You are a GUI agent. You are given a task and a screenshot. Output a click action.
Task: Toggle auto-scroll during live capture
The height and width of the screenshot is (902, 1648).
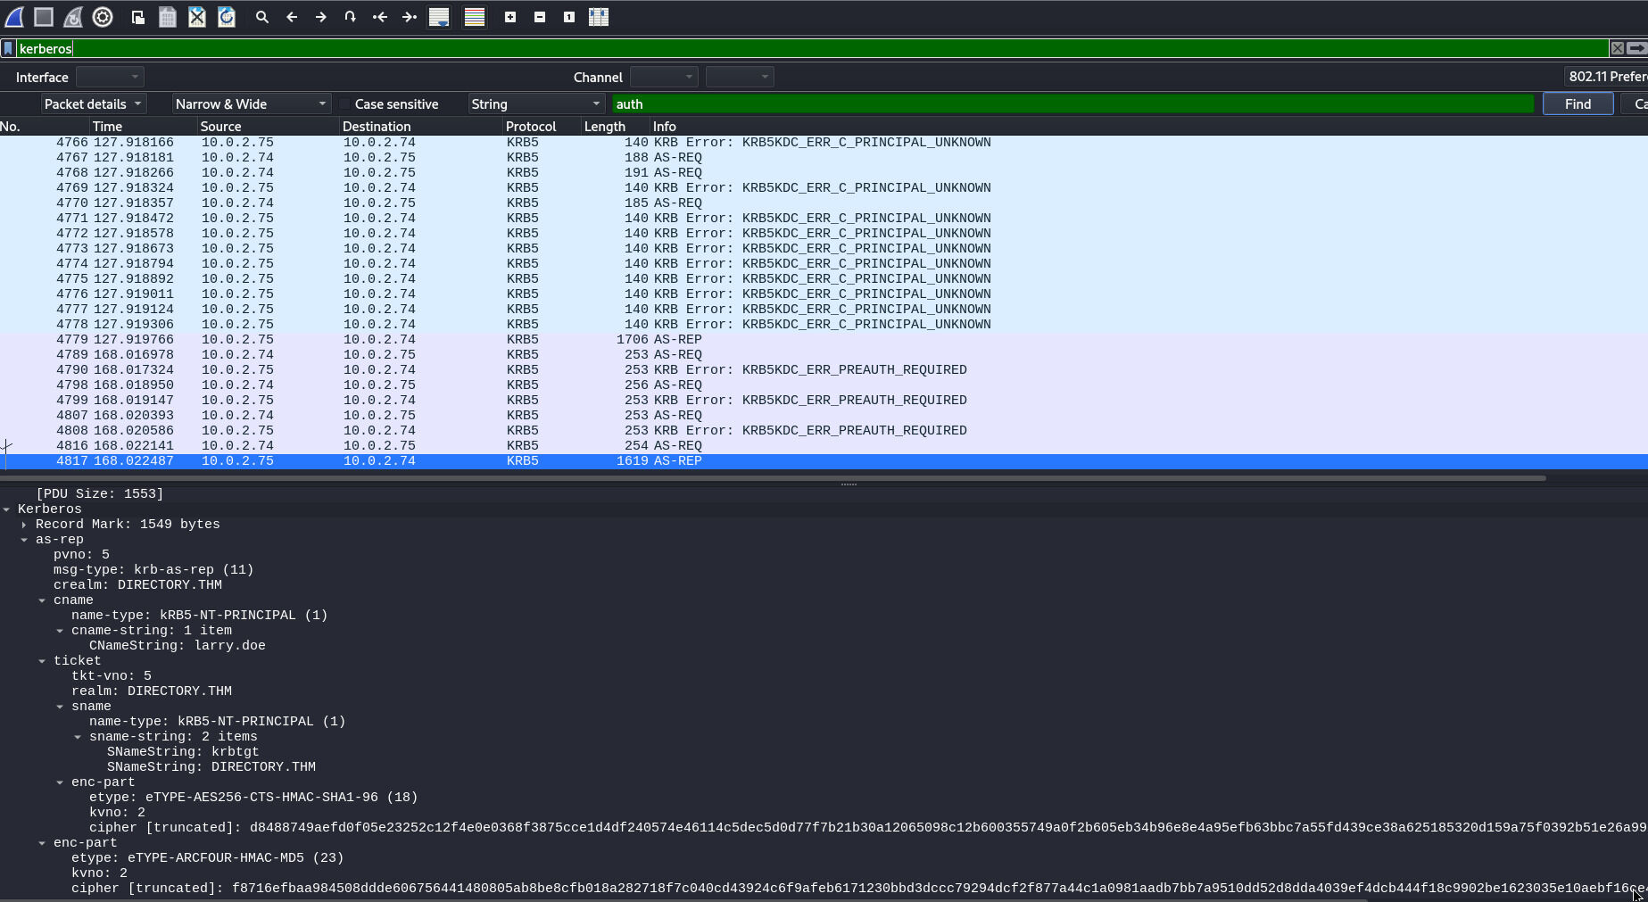439,16
